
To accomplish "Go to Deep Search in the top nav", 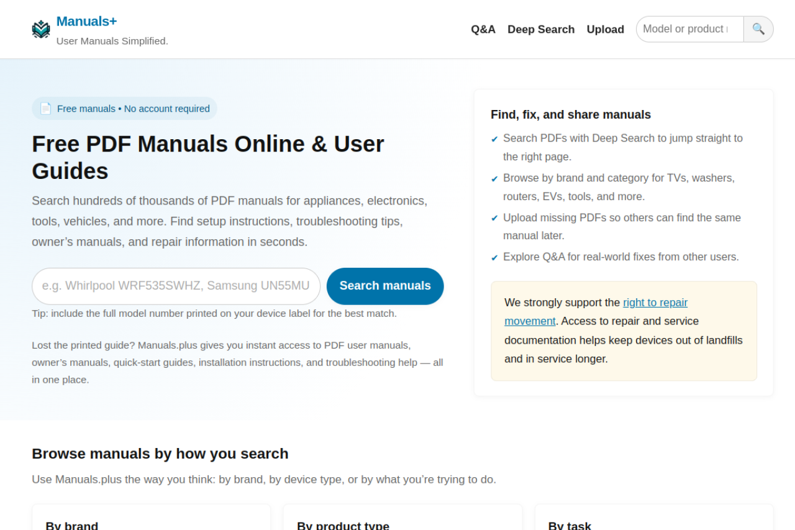I will click(540, 29).
